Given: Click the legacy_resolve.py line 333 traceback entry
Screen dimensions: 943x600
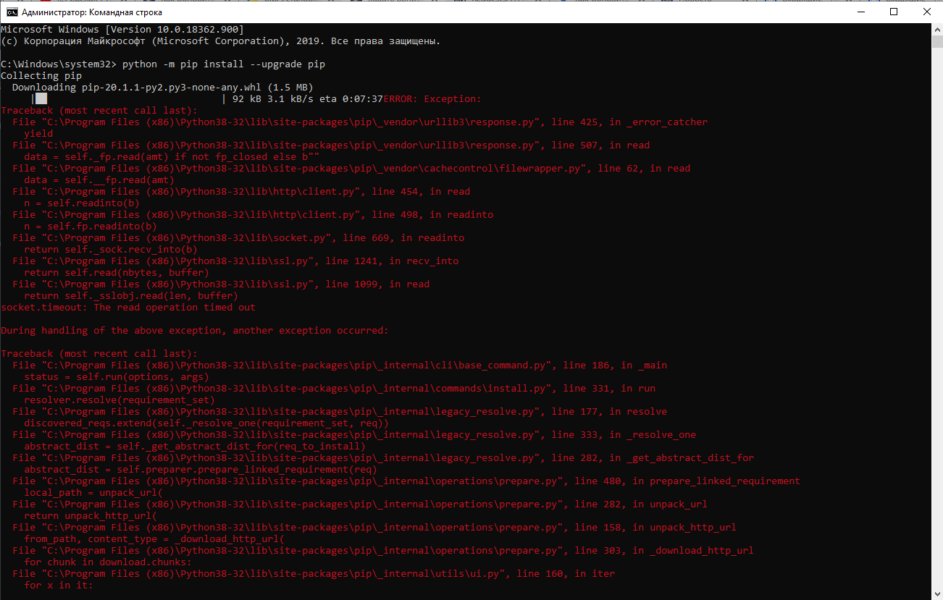Looking at the screenshot, I should coord(354,435).
